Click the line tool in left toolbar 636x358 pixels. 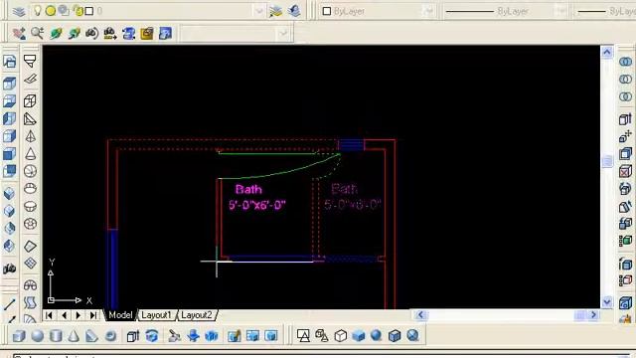pos(9,304)
